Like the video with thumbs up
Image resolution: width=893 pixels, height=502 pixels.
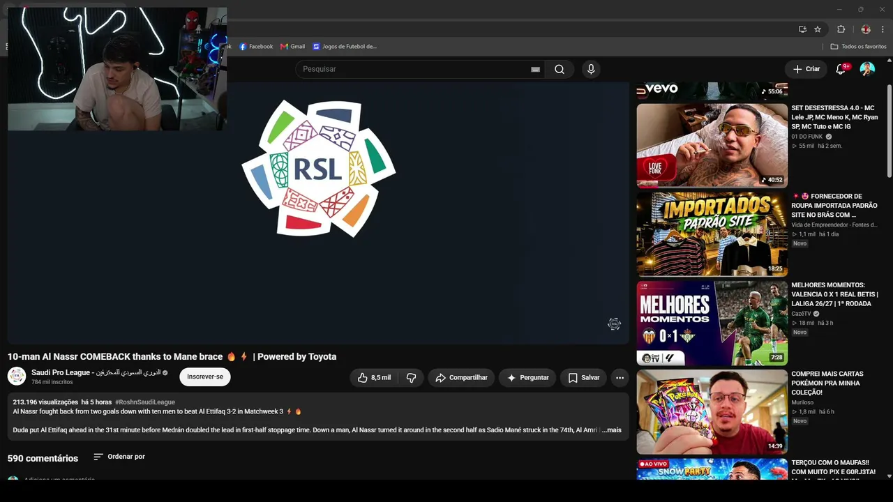[375, 378]
